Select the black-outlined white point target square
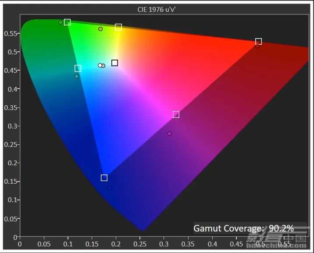Image resolution: width=314 pixels, height=253 pixels. point(114,63)
